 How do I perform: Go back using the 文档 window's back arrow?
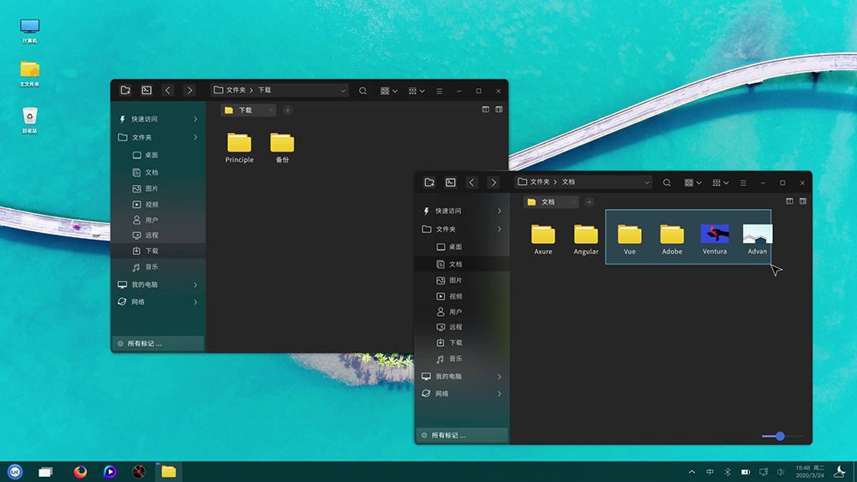[x=472, y=182]
